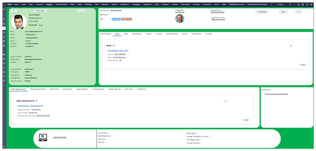Go to next page of Open Appointments

pyautogui.click(x=249, y=120)
